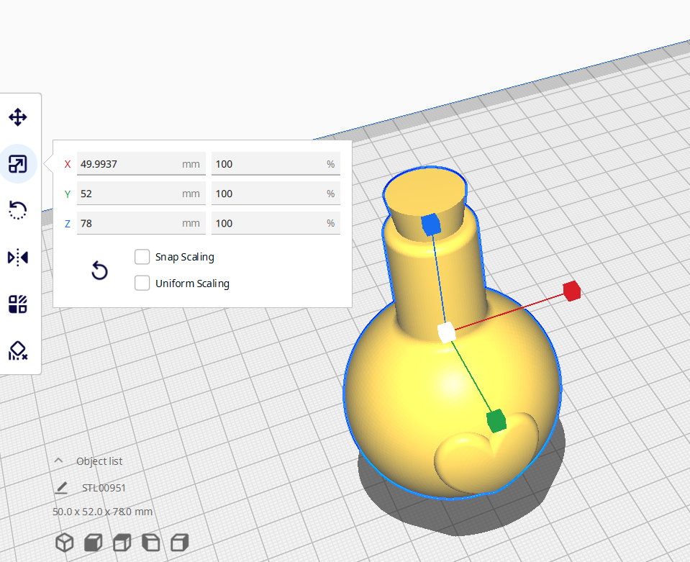
Task: Click the reset scale arrow button
Action: (99, 271)
